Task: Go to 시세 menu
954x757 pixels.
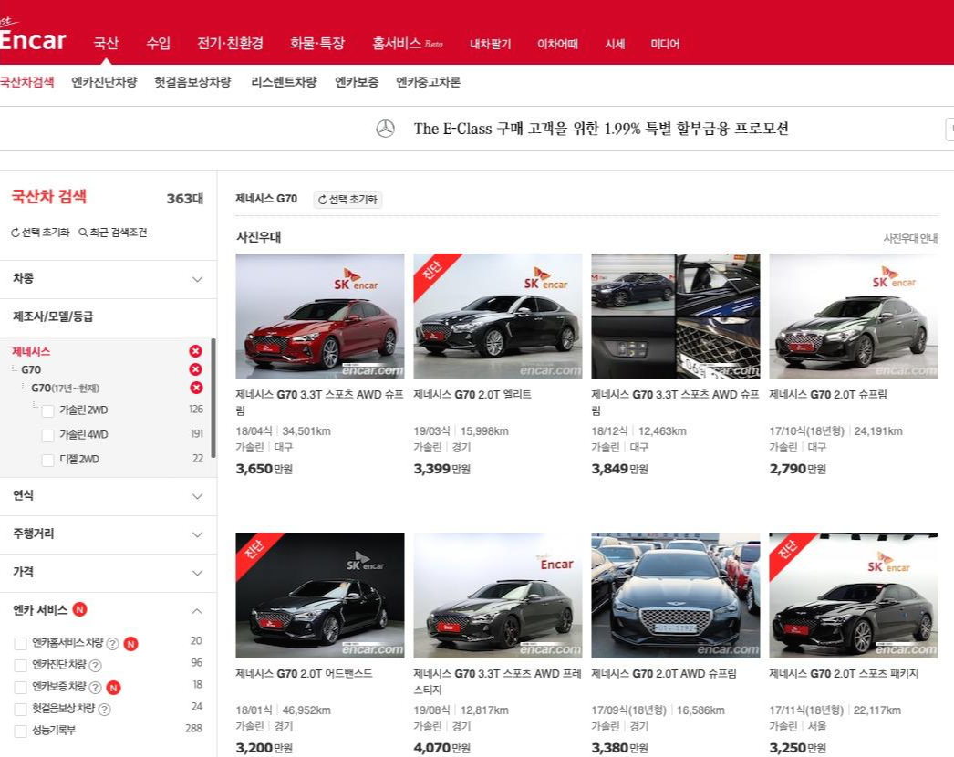Action: coord(615,44)
